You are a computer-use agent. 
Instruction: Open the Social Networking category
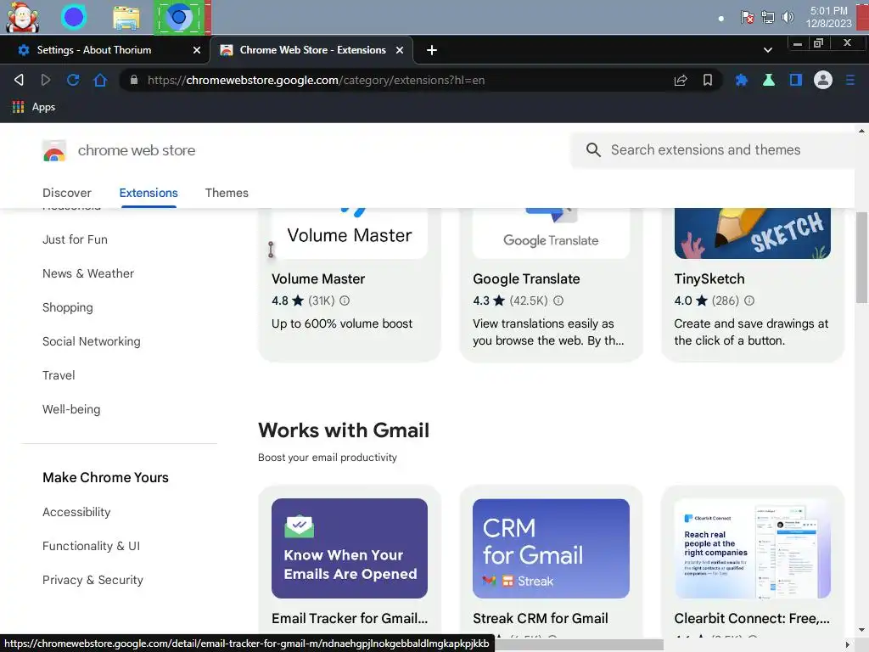coord(92,341)
